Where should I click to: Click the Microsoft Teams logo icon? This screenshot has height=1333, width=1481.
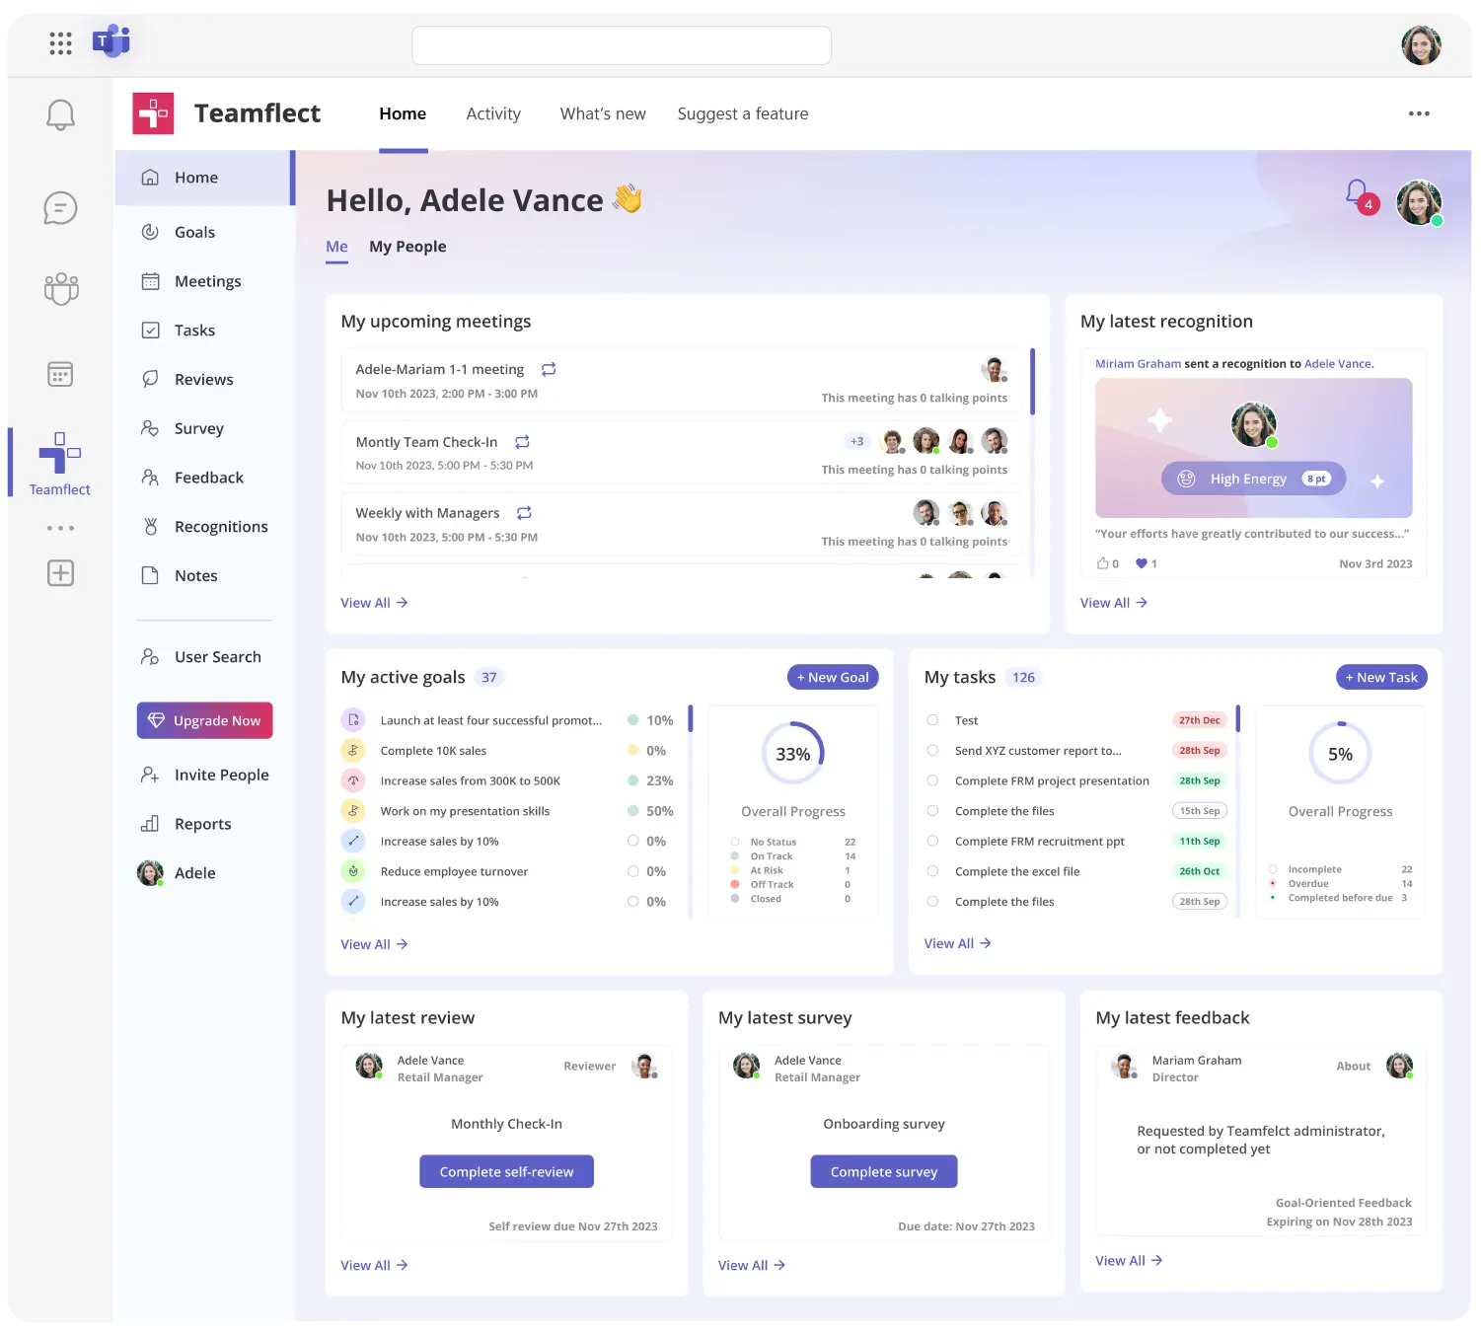pos(111,41)
